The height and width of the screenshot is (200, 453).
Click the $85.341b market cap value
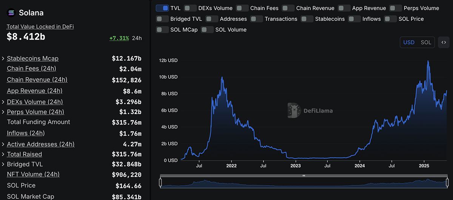click(x=126, y=197)
